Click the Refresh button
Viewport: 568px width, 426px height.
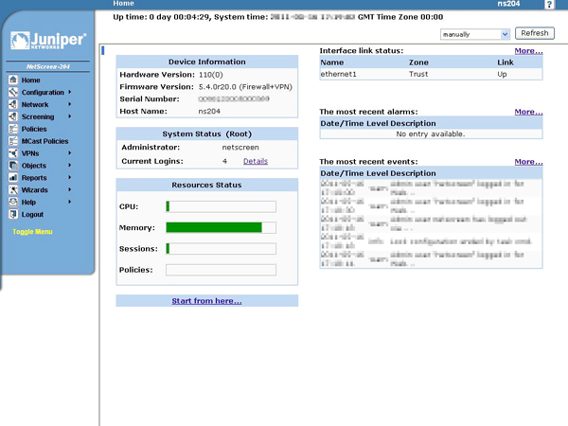pos(535,33)
